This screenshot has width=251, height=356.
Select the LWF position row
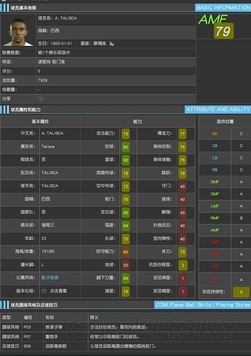pyautogui.click(x=225, y=242)
